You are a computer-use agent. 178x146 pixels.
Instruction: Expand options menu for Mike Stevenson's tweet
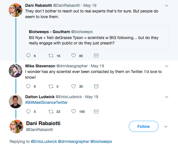coord(166,66)
